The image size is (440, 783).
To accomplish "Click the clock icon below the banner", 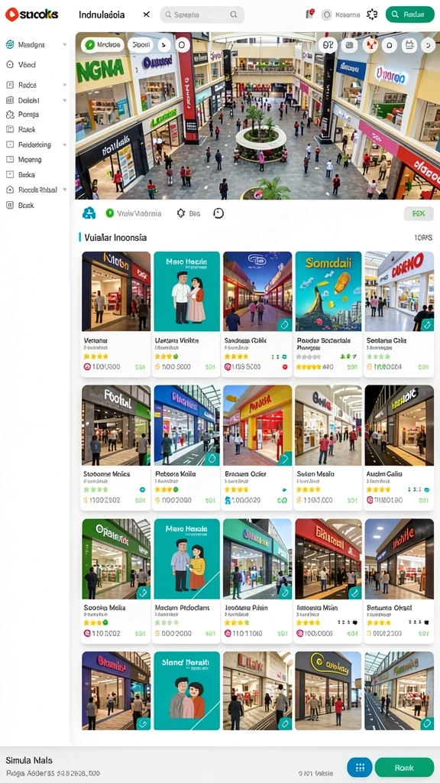I will 218,213.
